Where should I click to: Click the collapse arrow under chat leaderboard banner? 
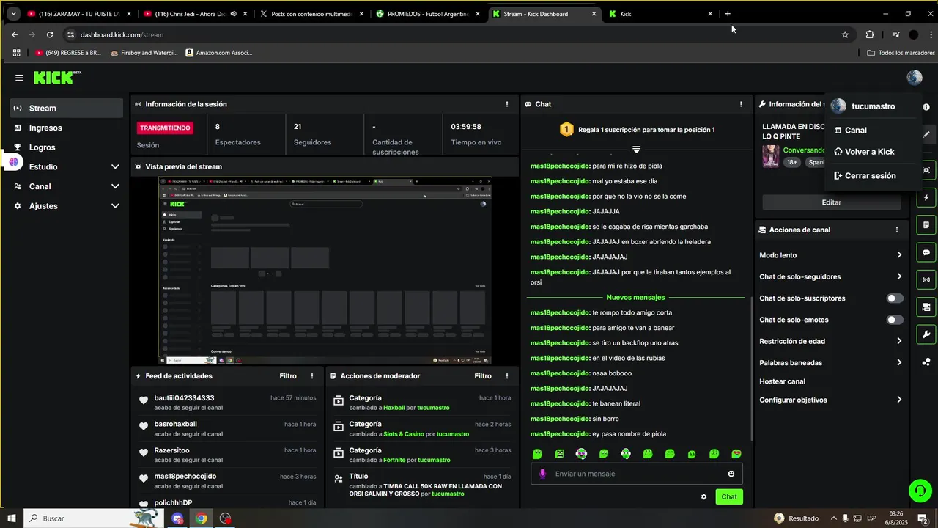pos(636,149)
